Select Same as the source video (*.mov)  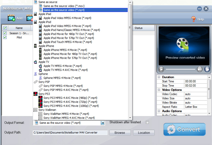pyautogui.click(x=64, y=6)
